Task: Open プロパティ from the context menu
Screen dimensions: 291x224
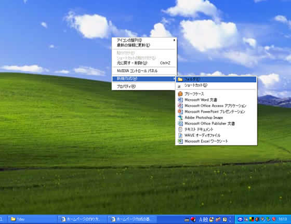Action: (144, 86)
